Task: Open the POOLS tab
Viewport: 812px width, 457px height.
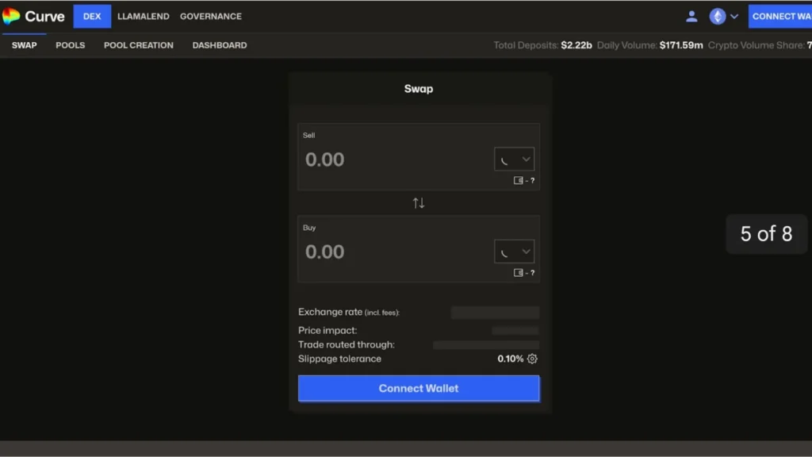Action: click(70, 45)
